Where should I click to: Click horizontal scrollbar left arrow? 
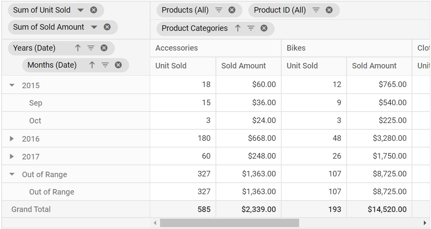(155, 223)
